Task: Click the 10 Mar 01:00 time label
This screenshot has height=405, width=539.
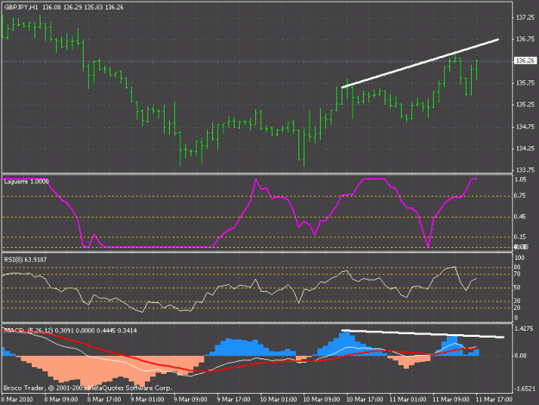Action: coord(278,399)
